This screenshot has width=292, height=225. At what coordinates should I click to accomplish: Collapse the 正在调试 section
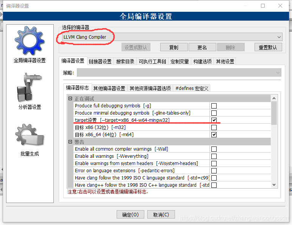pyautogui.click(x=70, y=99)
